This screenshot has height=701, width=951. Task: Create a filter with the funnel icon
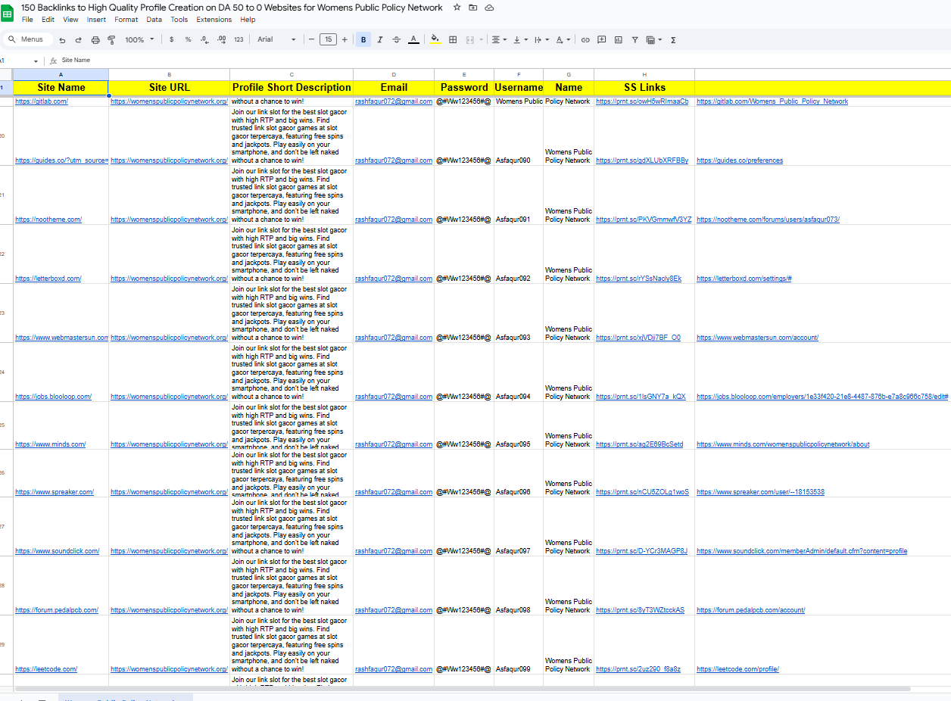pyautogui.click(x=636, y=39)
